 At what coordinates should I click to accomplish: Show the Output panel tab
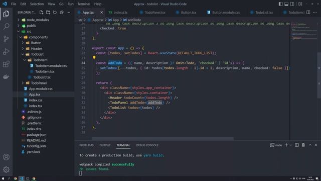coord(105,145)
